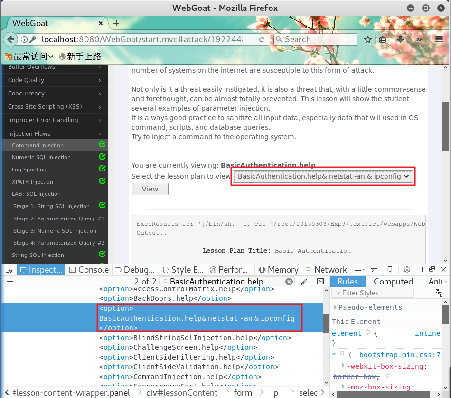451x398 pixels.
Task: Close the WebGoat browser tab
Action: 101,23
